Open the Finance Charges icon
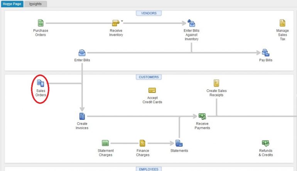Image resolution: width=297 pixels, height=171 pixels. (x=142, y=143)
